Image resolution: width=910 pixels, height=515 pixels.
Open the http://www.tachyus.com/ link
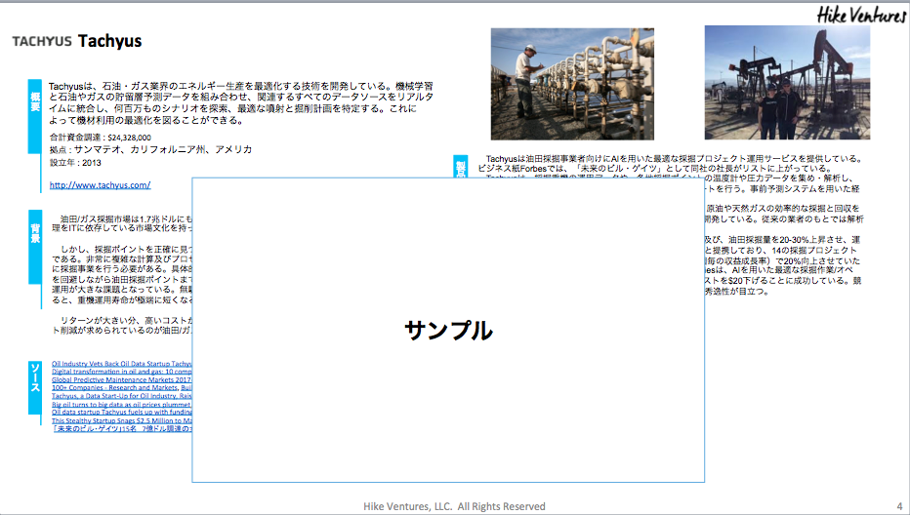[x=100, y=185]
